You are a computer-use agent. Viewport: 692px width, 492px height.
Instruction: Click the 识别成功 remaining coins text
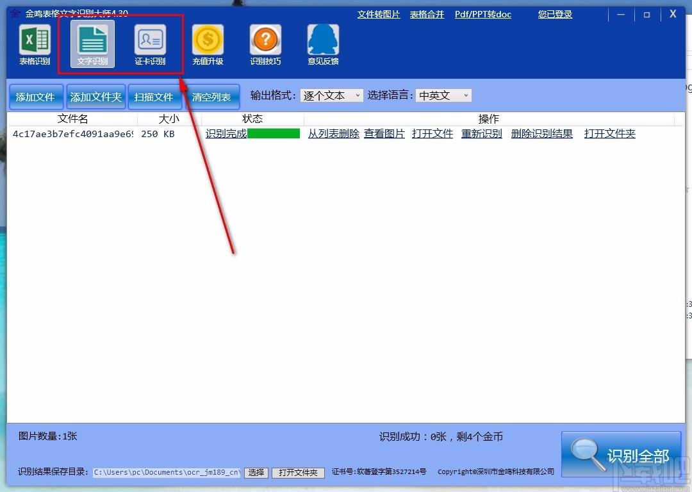441,437
